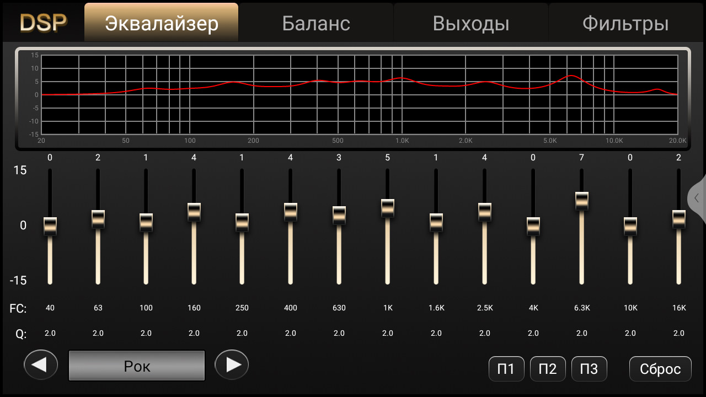Select the 1K center frequency value
Image resolution: width=706 pixels, height=397 pixels.
(388, 308)
